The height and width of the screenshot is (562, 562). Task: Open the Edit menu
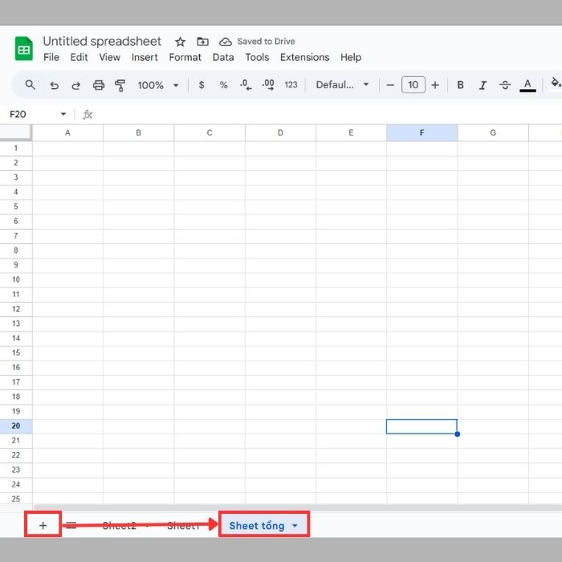click(79, 57)
